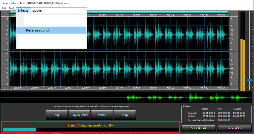
Task: Click the 'Recorded sound duration' label
Action: point(201,120)
